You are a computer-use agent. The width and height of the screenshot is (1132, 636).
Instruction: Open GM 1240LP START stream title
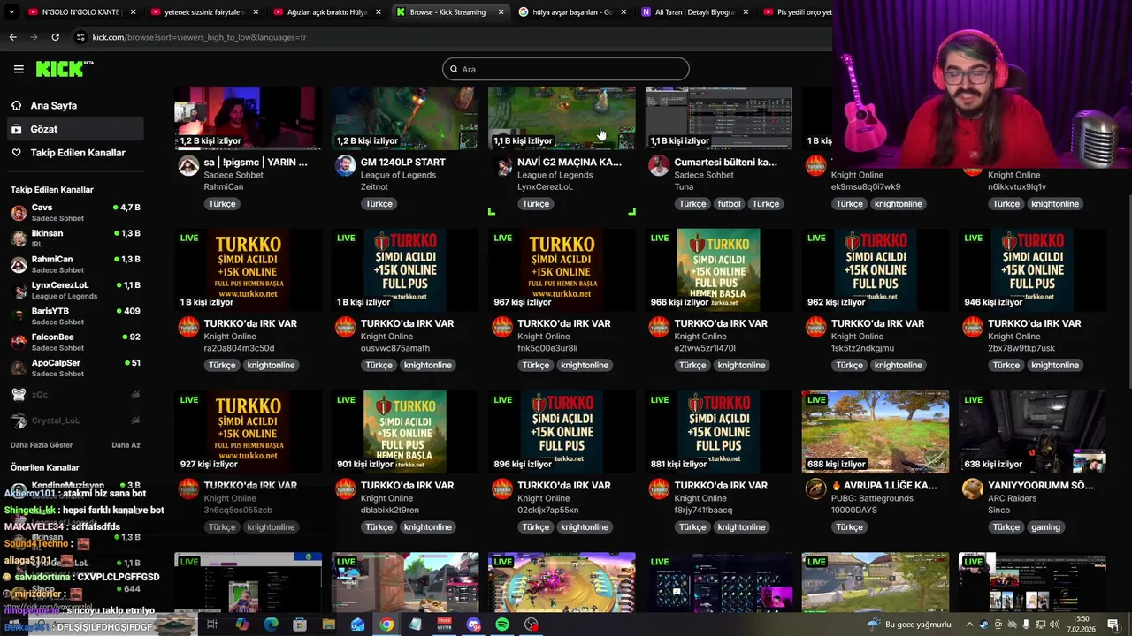pyautogui.click(x=402, y=163)
